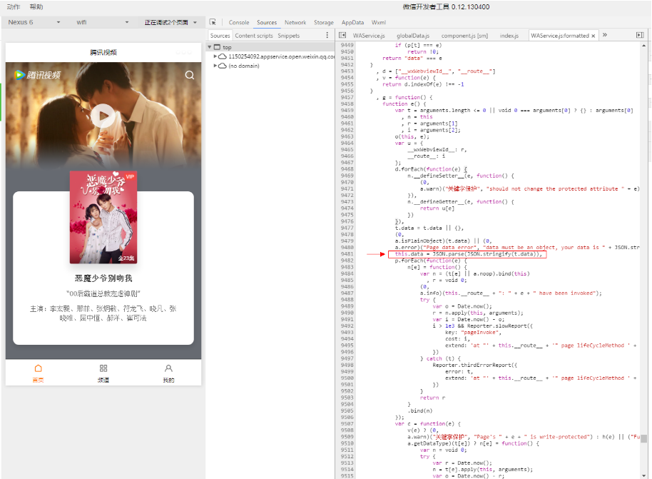Open the Snippets sub-tab

pos(289,36)
